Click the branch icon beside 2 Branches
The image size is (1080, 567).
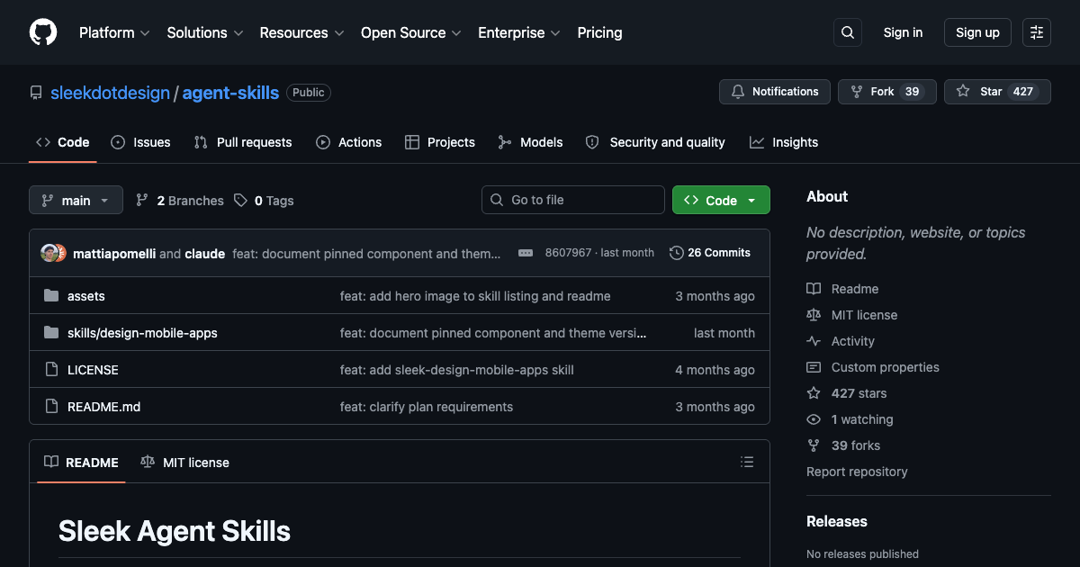[x=142, y=201]
